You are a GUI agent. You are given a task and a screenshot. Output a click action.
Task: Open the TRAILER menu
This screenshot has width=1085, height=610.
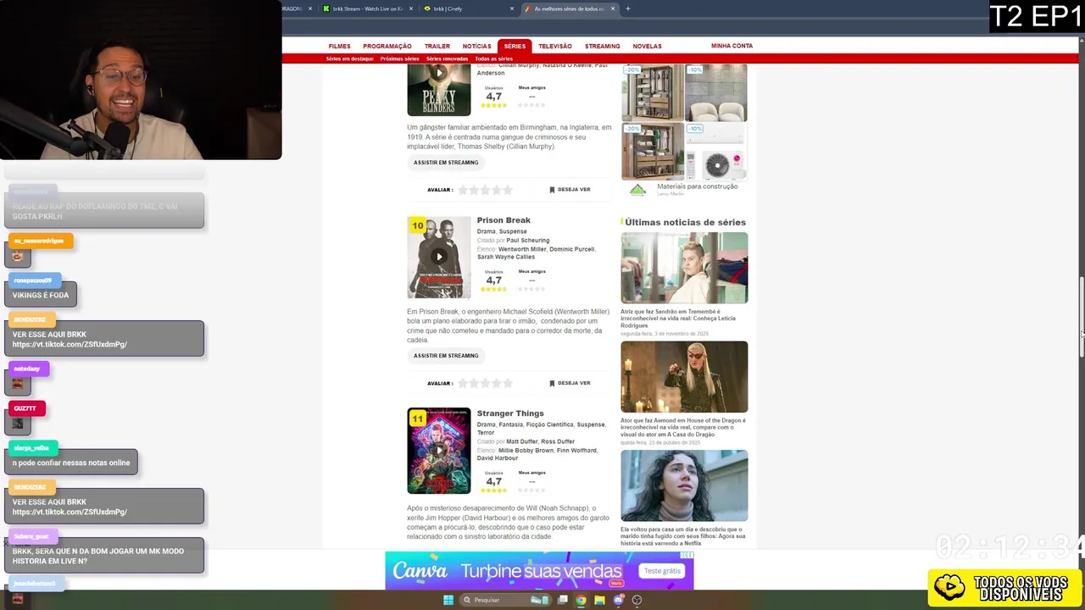437,46
